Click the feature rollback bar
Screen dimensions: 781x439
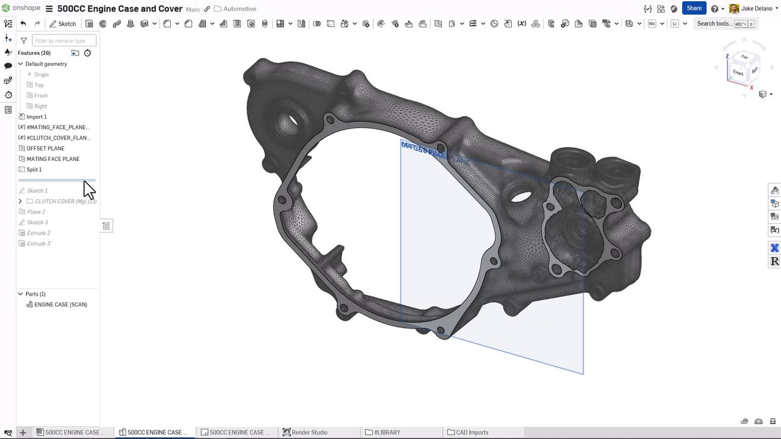[x=57, y=180]
